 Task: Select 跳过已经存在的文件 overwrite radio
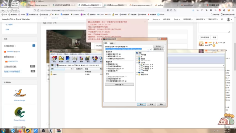(107, 68)
